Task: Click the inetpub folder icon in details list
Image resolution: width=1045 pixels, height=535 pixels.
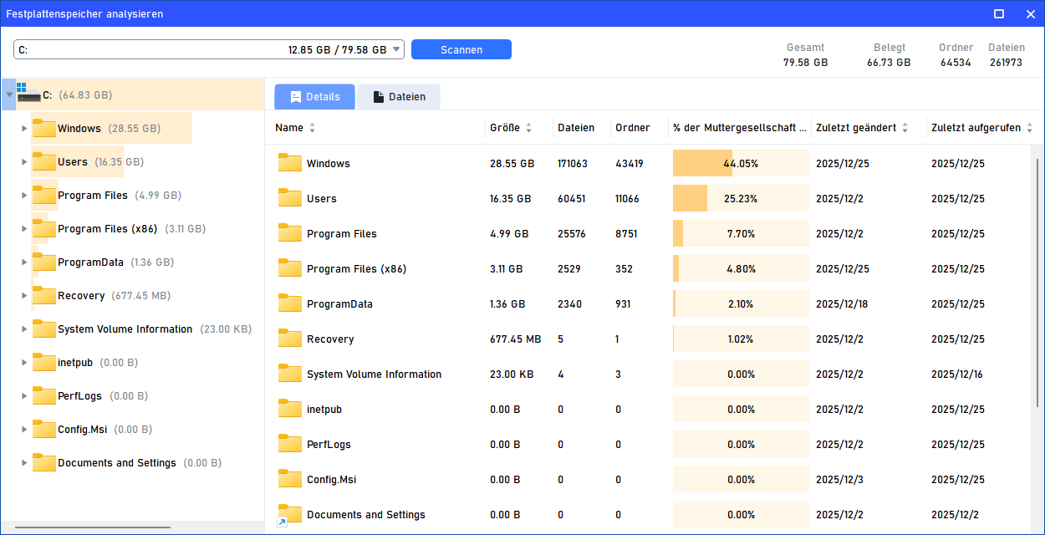Action: click(289, 409)
